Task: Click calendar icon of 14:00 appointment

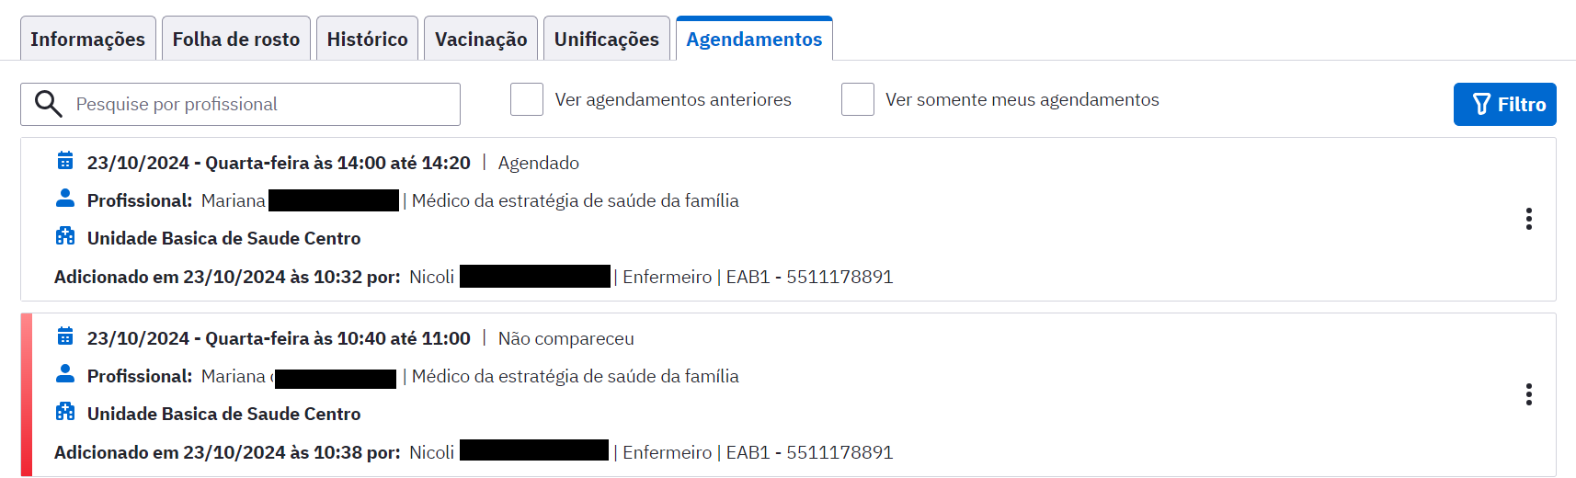Action: point(65,161)
